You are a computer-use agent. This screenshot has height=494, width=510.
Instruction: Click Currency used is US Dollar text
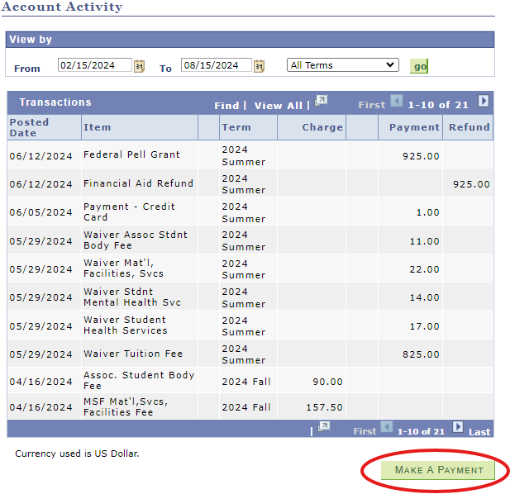(77, 454)
